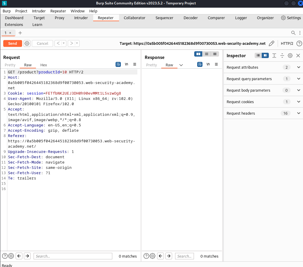Expand Request body parameters section
The image size is (303, 267).
pos(299,90)
